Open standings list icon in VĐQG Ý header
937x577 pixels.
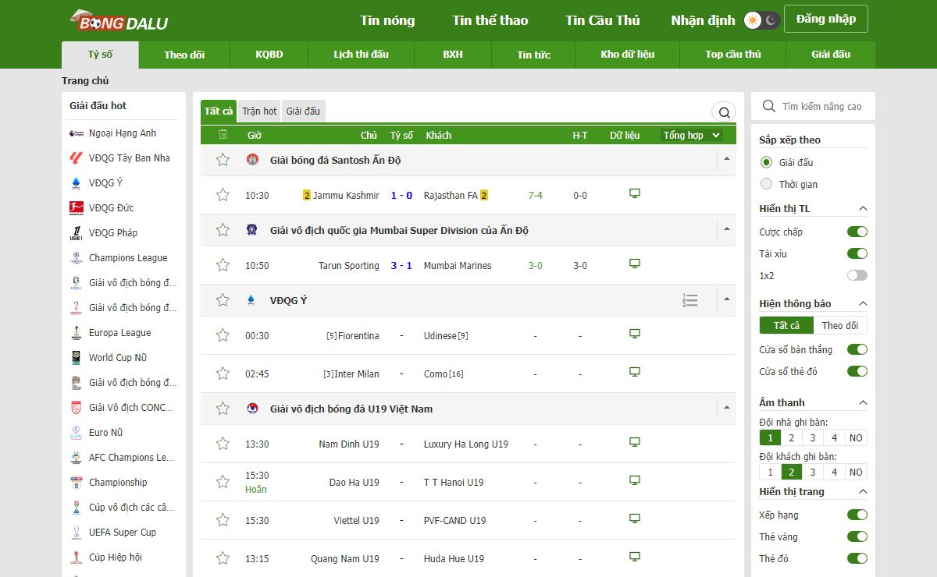tap(690, 300)
